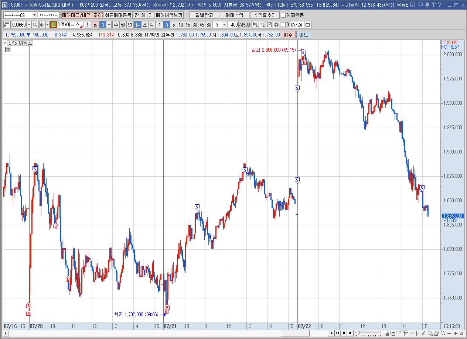Click the plus zoom-in icon at bottom
This screenshot has width=467, height=339.
(x=455, y=333)
